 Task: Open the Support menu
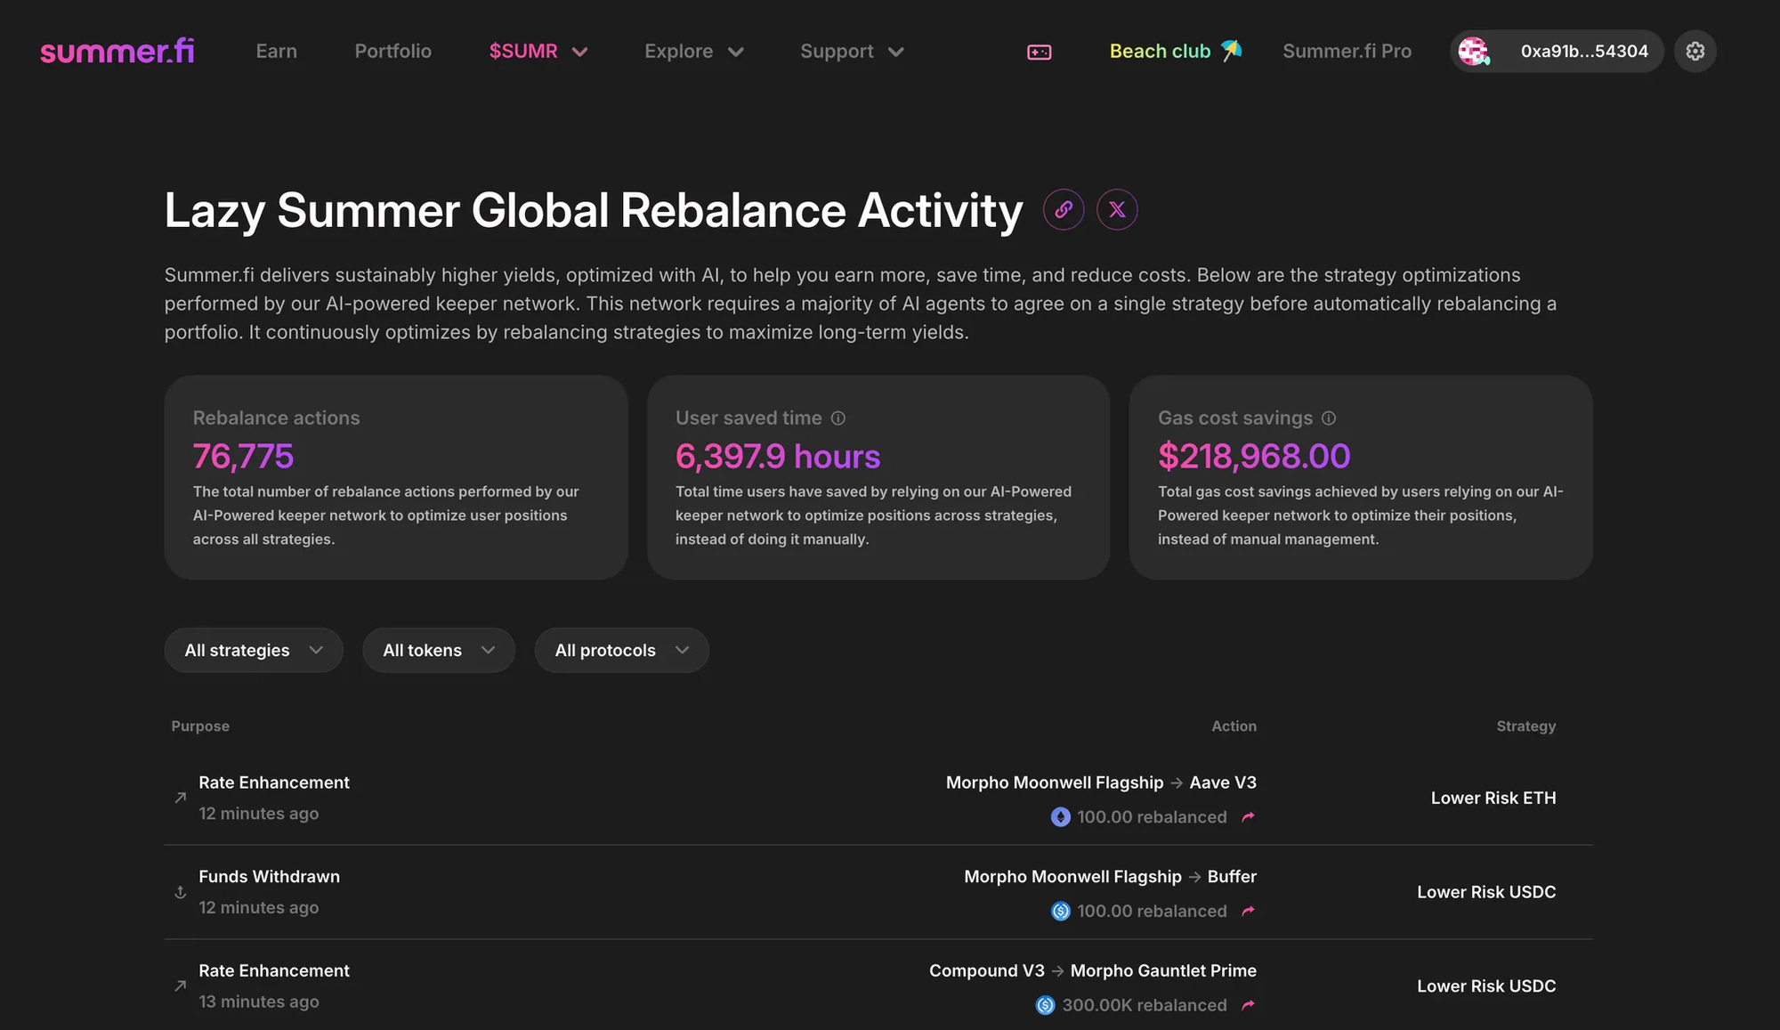click(851, 52)
